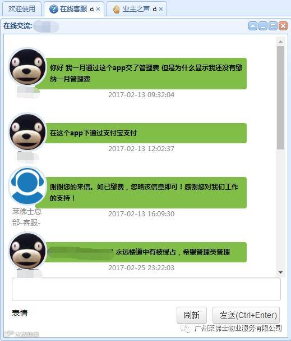Collapse the chat panel with the up-arrow icon
Screen dimensions: 291x341
coord(253,26)
